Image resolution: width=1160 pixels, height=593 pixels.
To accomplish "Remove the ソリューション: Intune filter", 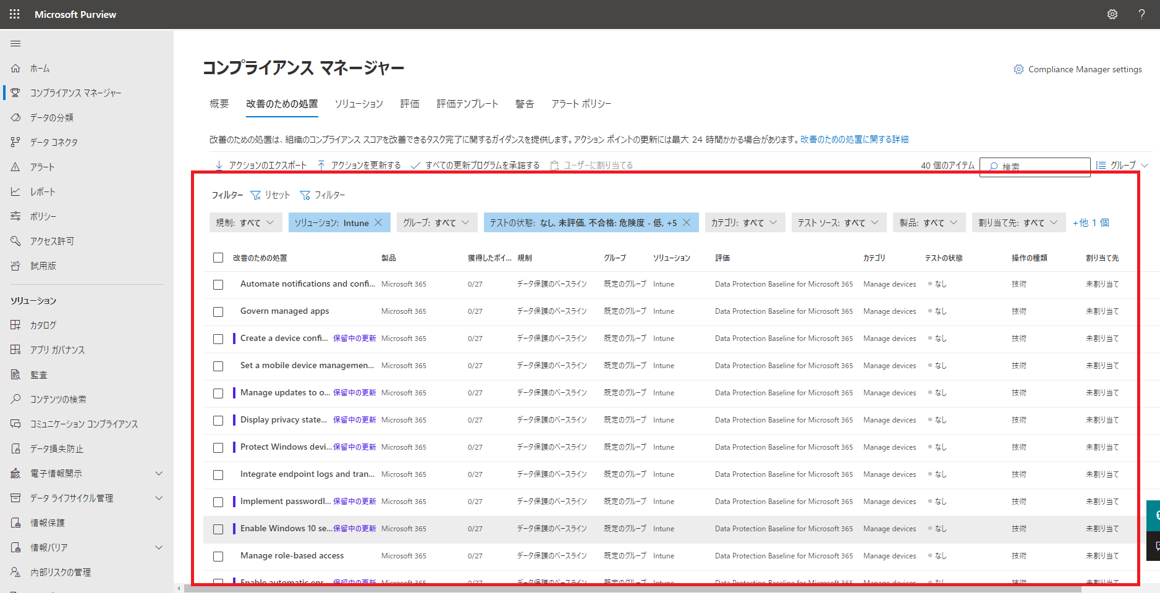I will (378, 222).
